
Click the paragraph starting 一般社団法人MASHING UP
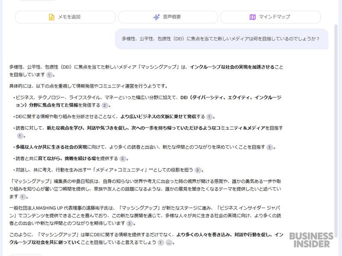(145, 215)
